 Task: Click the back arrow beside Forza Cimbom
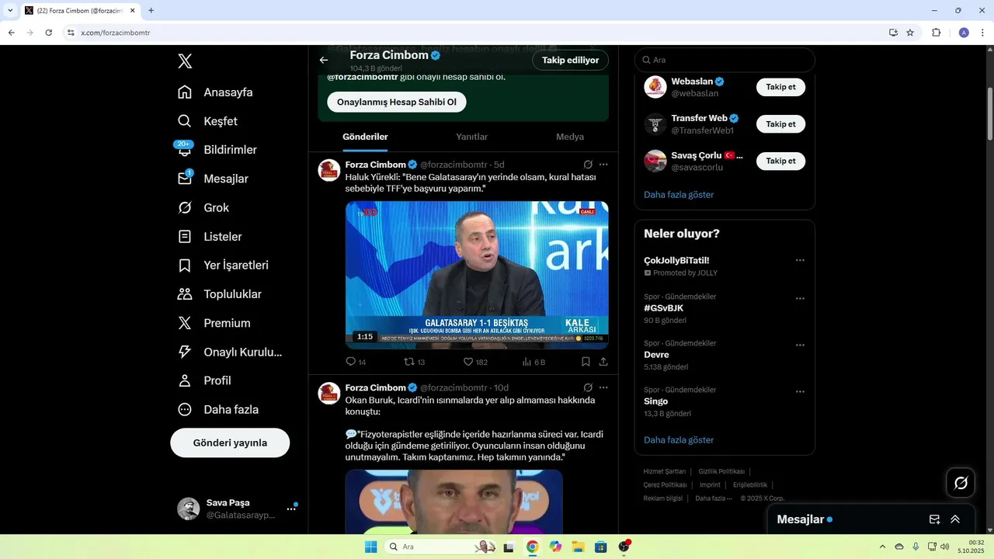324,60
